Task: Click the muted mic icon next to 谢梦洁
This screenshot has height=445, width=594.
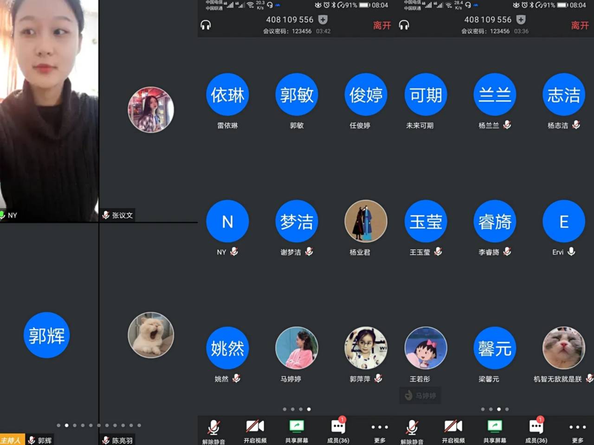Action: coord(309,251)
